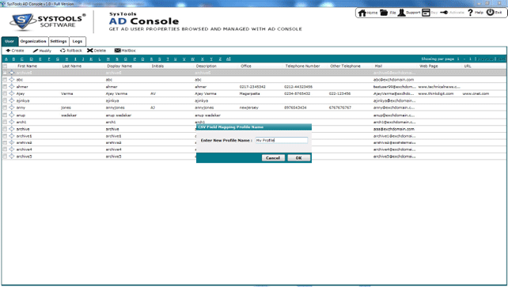Sort by Display Name column header
Image resolution: width=508 pixels, height=287 pixels.
[x=119, y=66]
